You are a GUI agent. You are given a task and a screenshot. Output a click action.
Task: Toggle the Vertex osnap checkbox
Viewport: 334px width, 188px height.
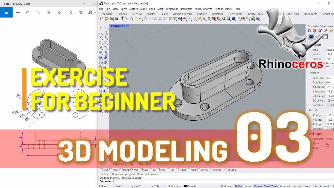[x=199, y=170]
